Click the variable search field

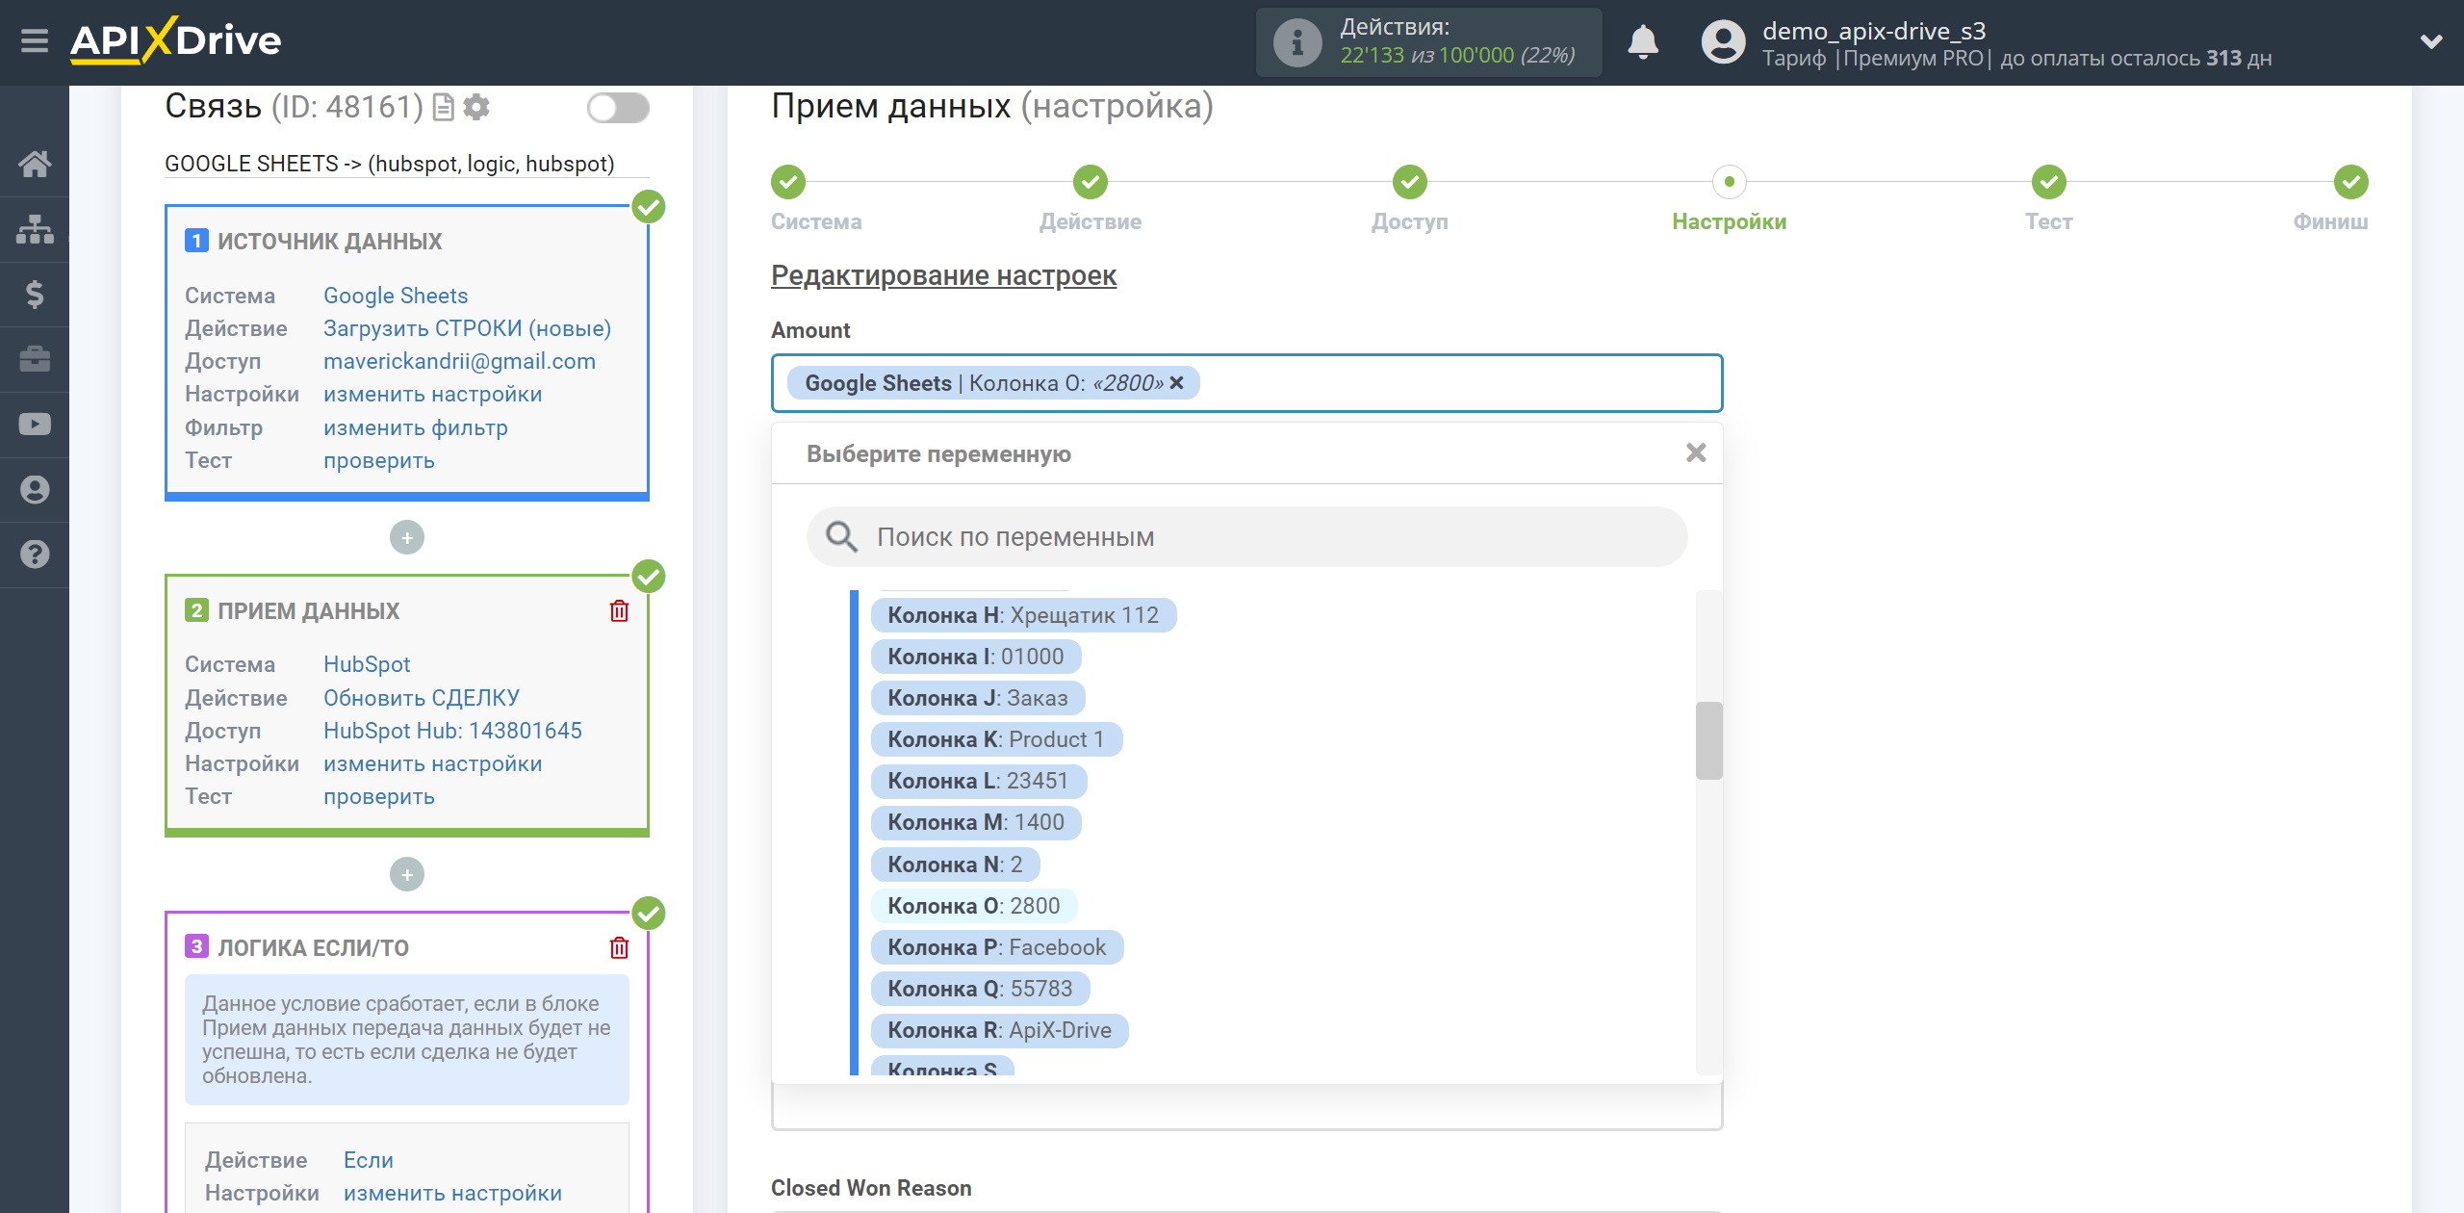point(1246,537)
